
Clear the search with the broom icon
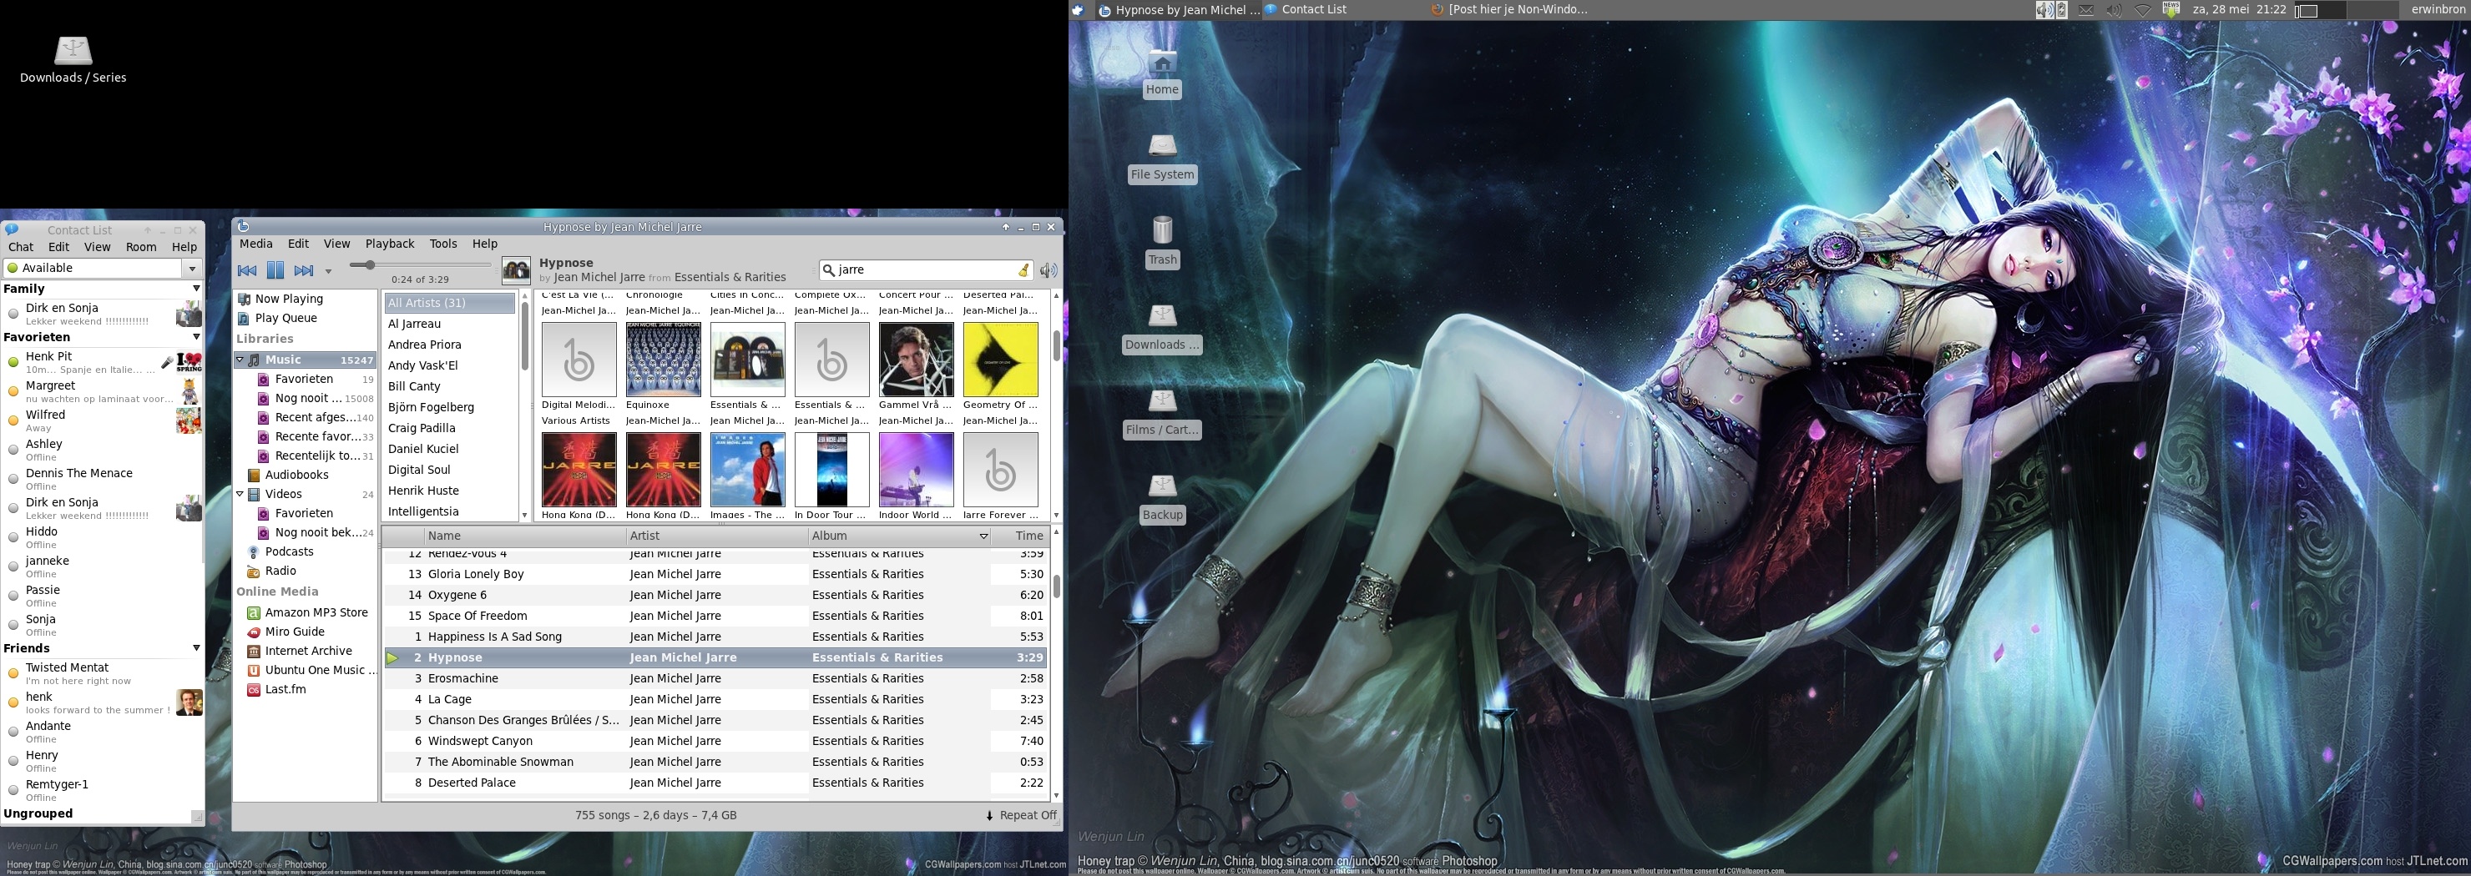[x=1023, y=270]
